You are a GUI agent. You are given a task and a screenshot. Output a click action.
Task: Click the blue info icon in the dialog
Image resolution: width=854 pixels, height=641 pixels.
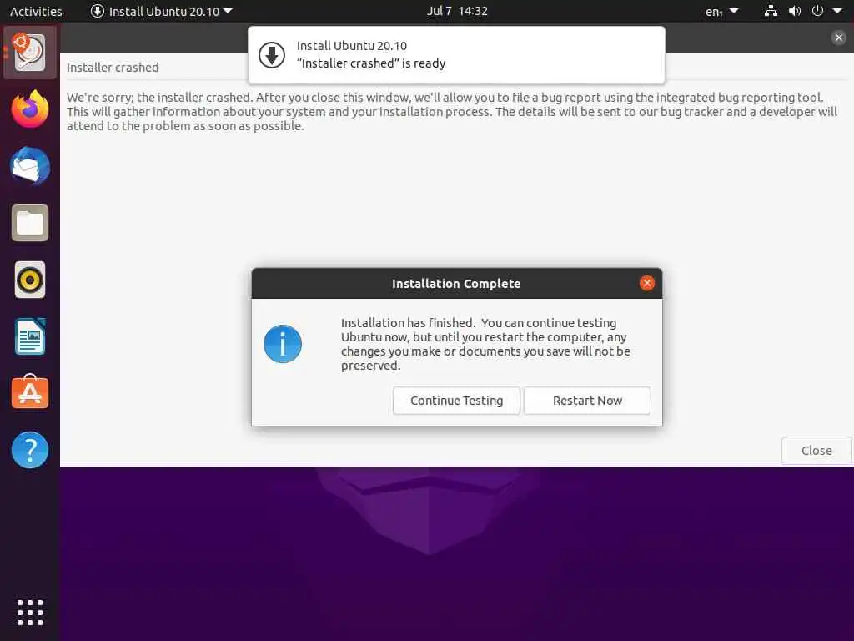coord(283,344)
